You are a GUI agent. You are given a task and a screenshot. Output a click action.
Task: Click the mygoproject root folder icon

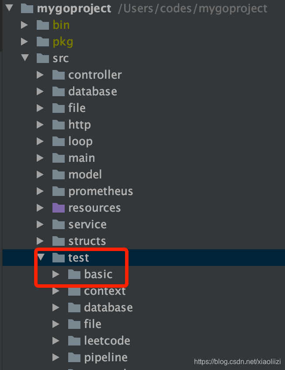(27, 8)
